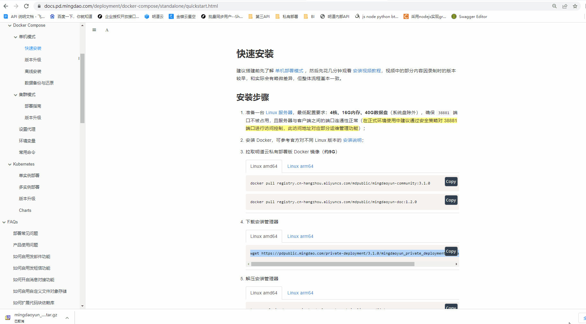Follow the 单机部署模式 link
Screen dimensions: 586x324
[x=289, y=71]
